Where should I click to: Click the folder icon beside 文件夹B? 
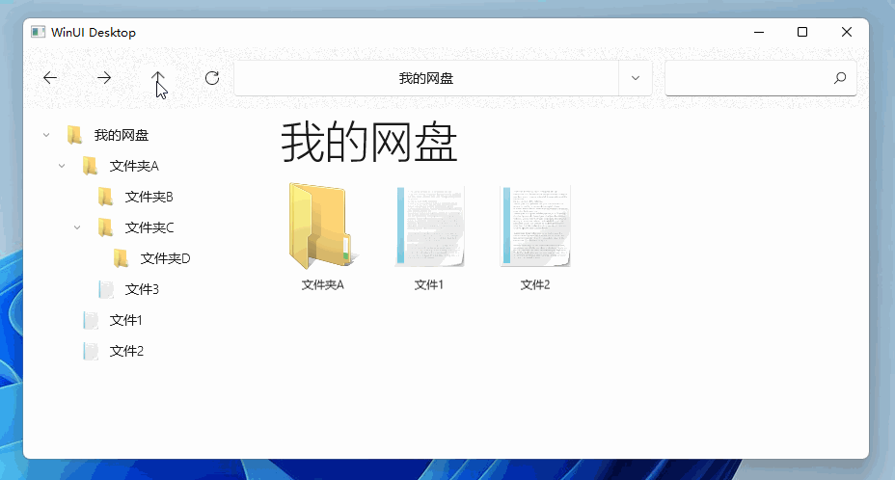click(105, 197)
